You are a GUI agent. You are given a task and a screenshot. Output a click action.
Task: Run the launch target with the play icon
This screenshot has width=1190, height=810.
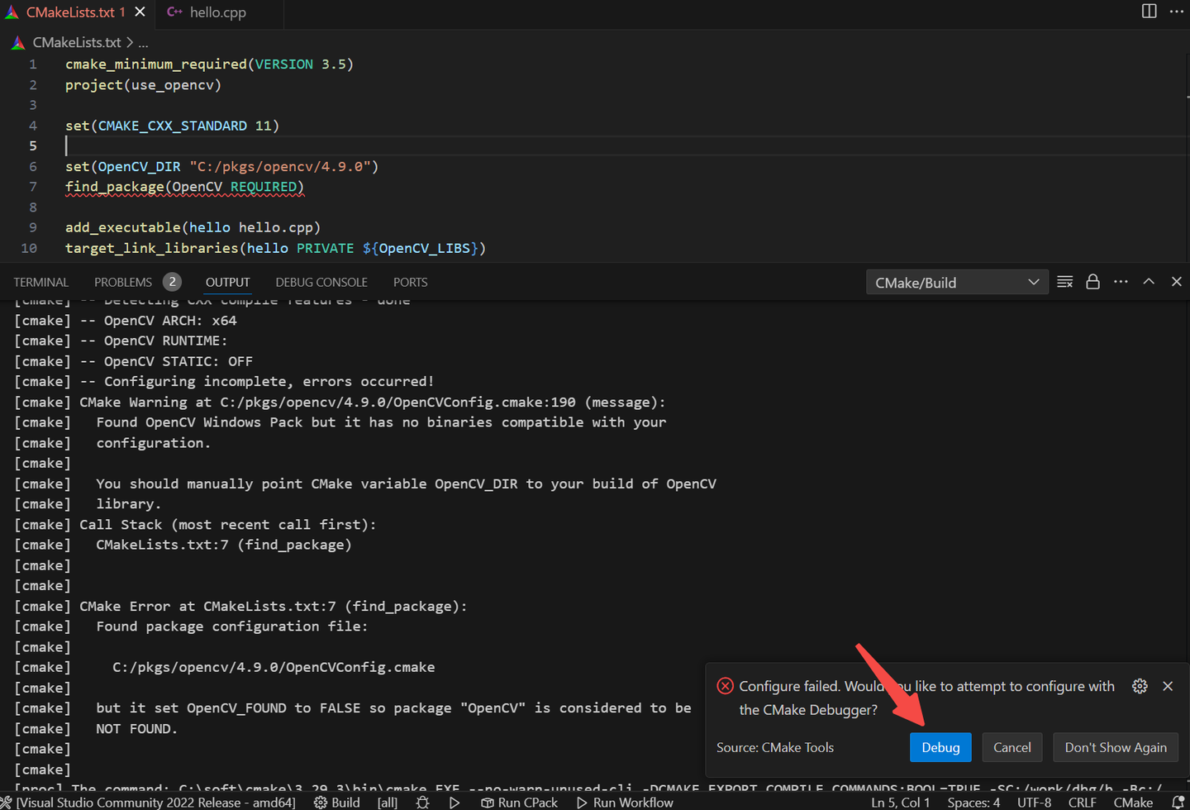tap(455, 802)
